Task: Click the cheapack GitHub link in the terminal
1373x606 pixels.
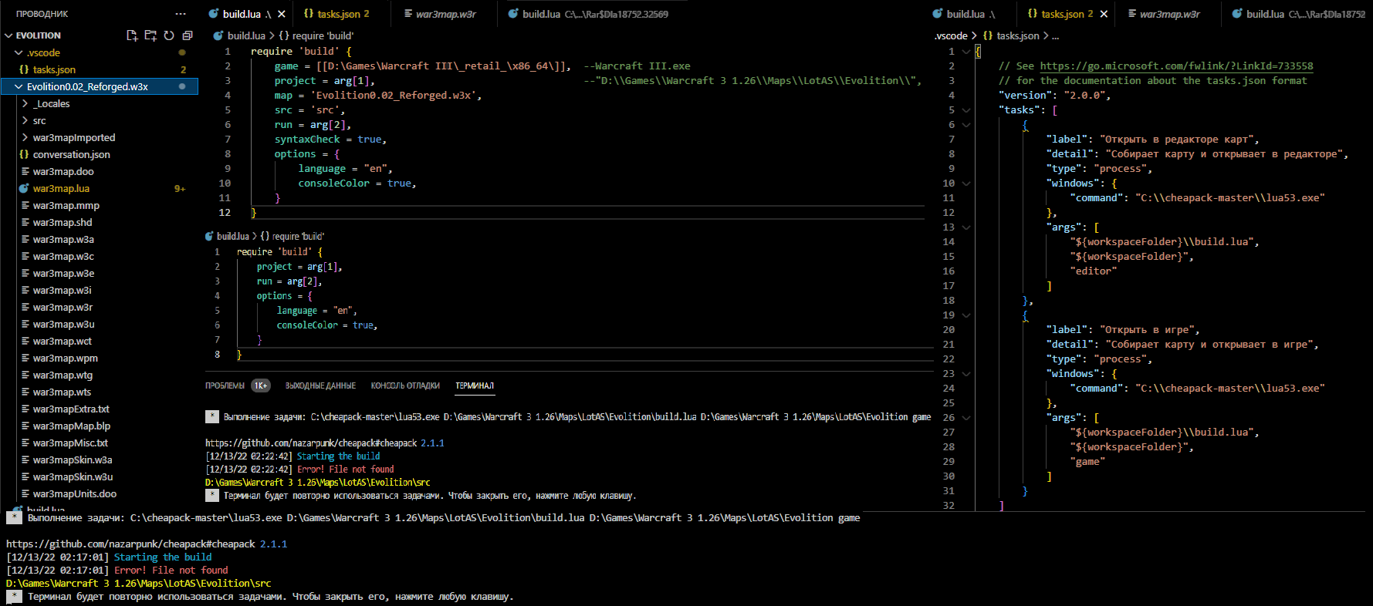Action: [310, 443]
